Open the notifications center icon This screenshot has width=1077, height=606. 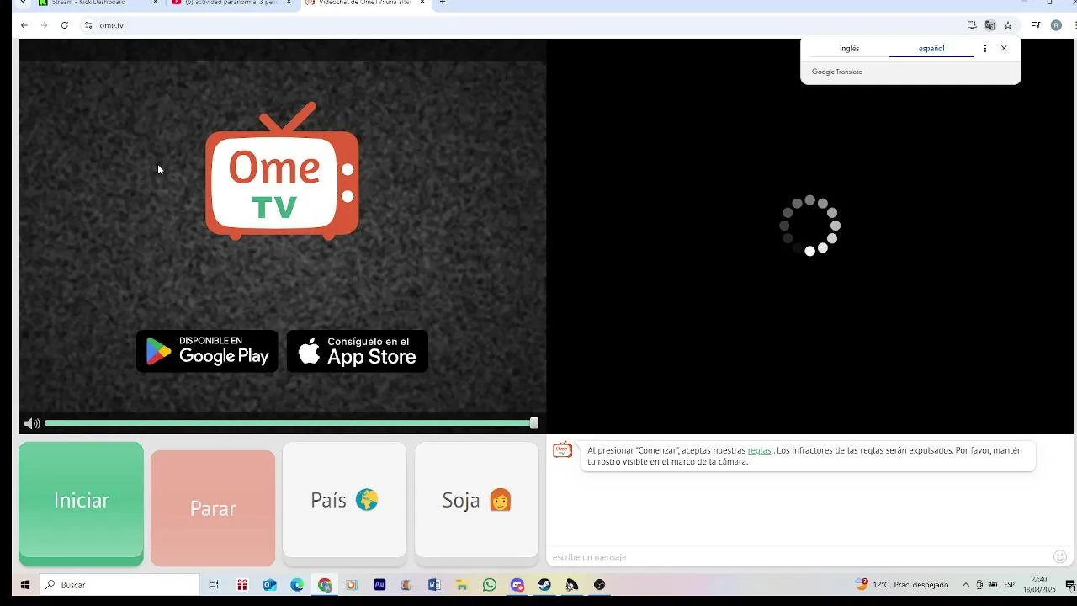point(1070,585)
